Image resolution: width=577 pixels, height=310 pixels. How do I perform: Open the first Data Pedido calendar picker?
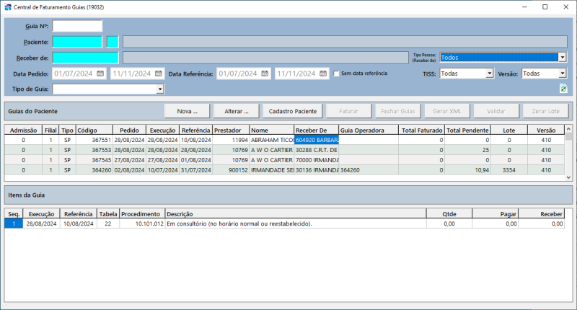(x=100, y=74)
